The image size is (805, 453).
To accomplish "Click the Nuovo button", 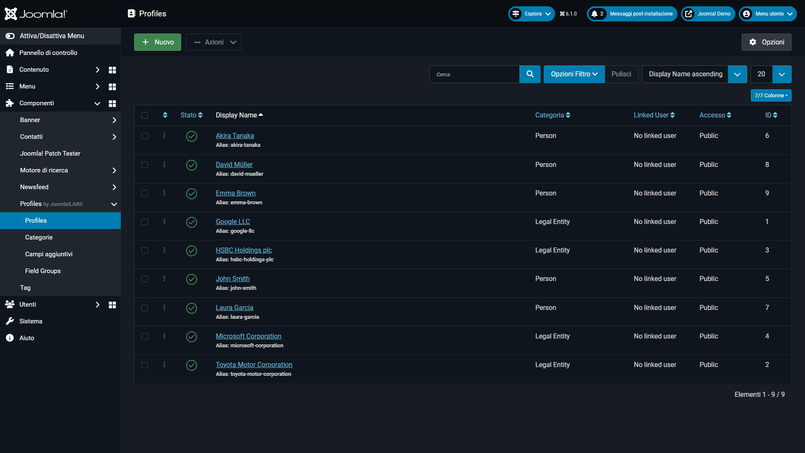I will 158,42.
